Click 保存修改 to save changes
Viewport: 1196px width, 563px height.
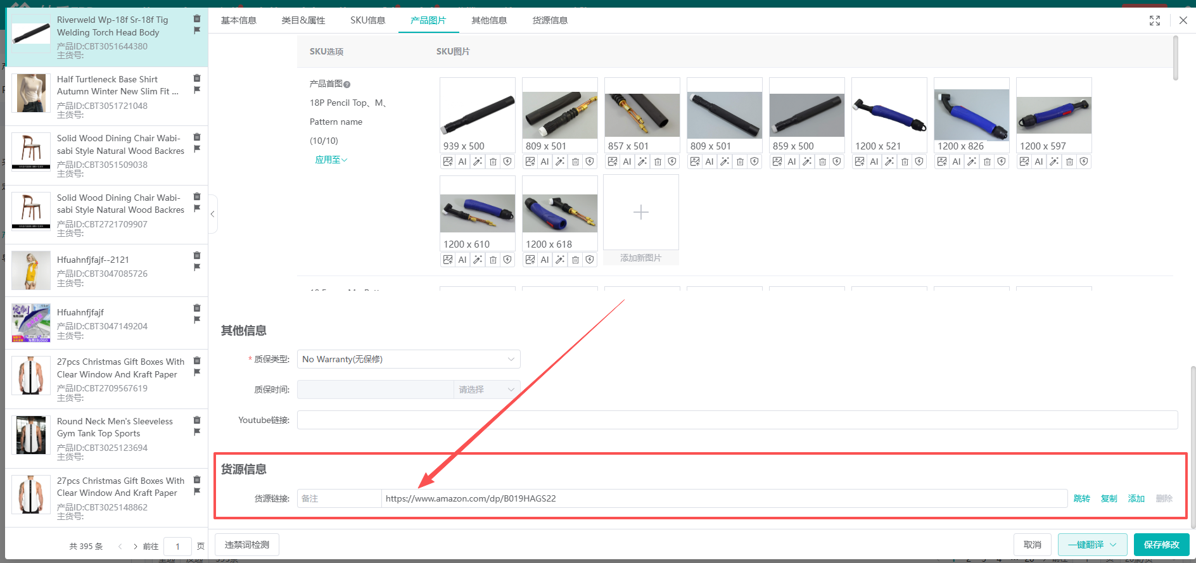tap(1161, 545)
